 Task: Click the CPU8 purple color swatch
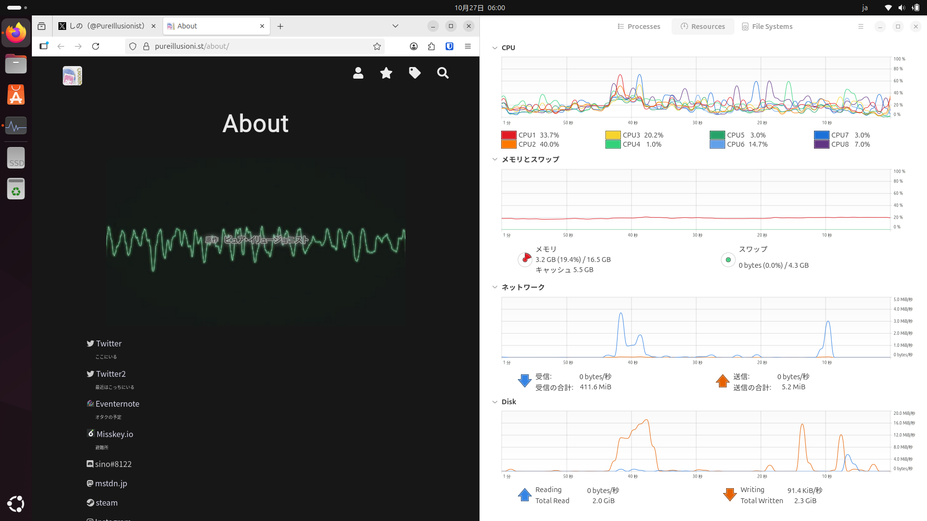[x=822, y=144]
